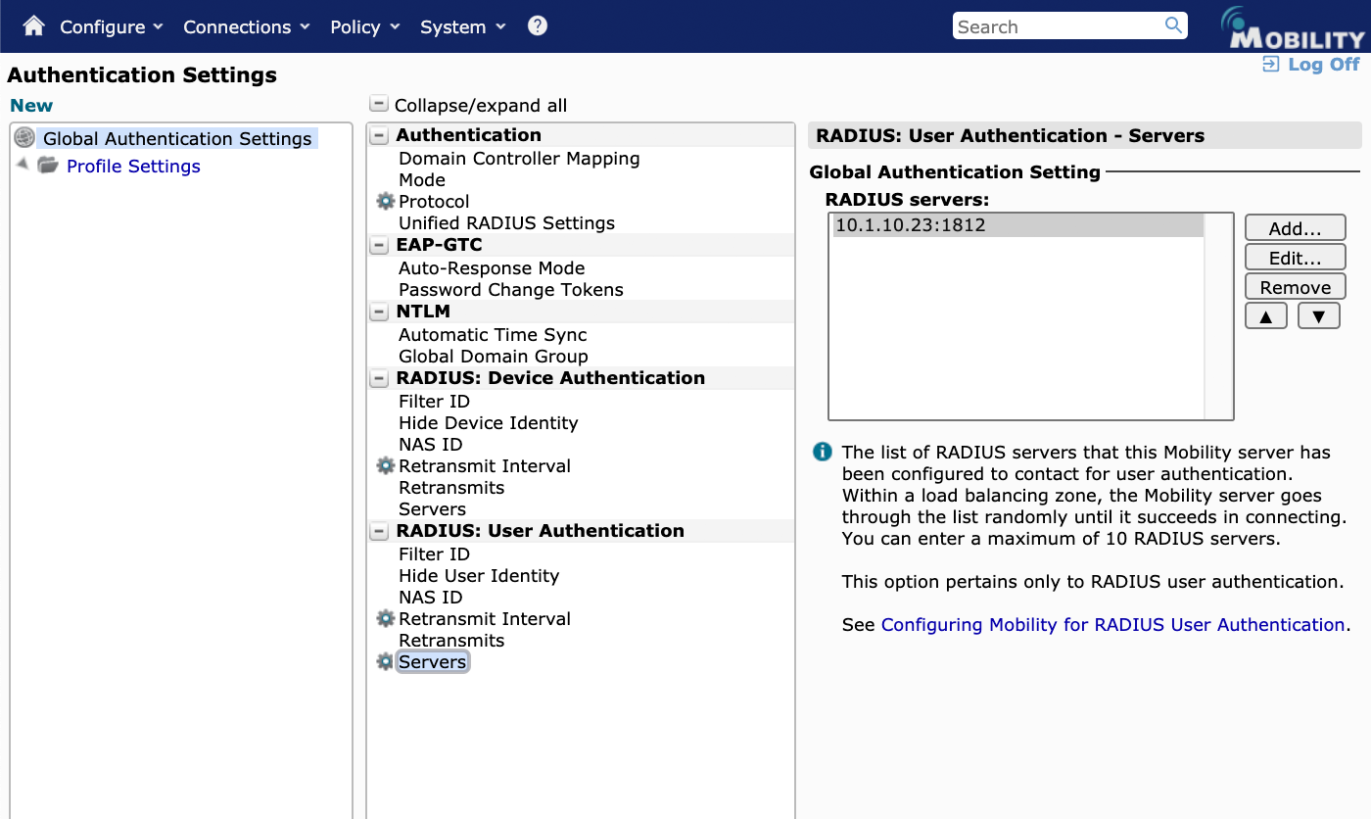Click the search magnifying glass icon
The height and width of the screenshot is (819, 1371).
point(1172,25)
